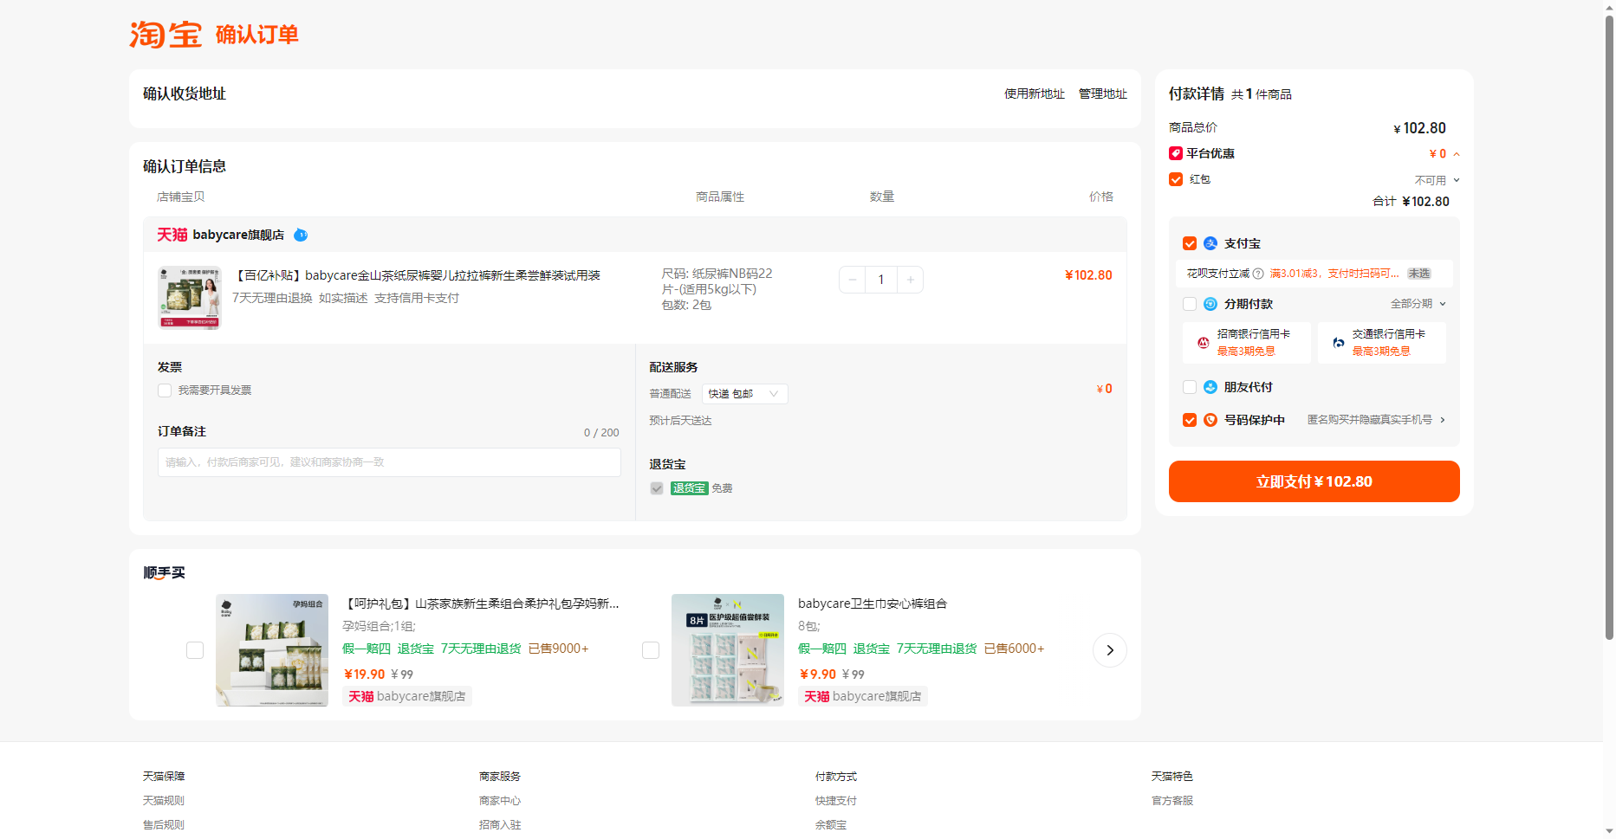Image resolution: width=1616 pixels, height=839 pixels.
Task: Click the page vertical scrollbar
Action: click(x=1609, y=329)
